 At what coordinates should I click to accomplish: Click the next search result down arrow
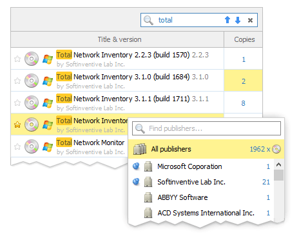tap(238, 20)
